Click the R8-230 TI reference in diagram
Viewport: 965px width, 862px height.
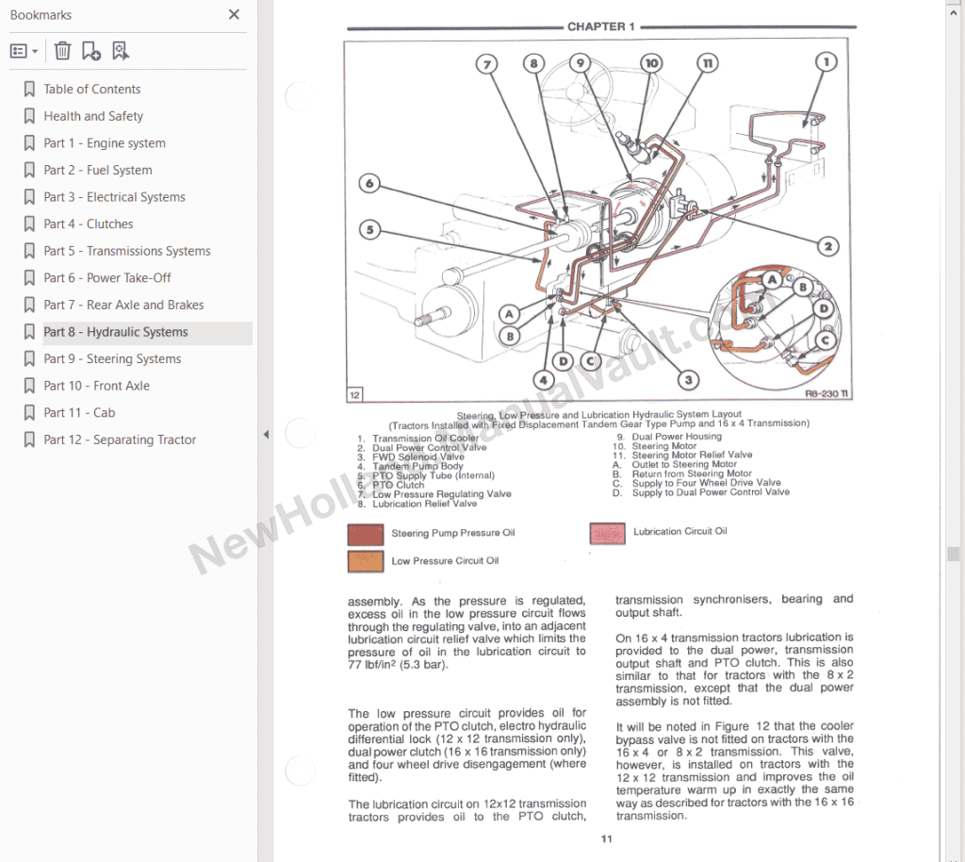coord(826,393)
